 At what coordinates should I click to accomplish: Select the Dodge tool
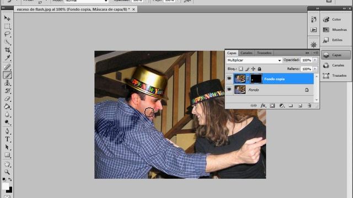7,122
